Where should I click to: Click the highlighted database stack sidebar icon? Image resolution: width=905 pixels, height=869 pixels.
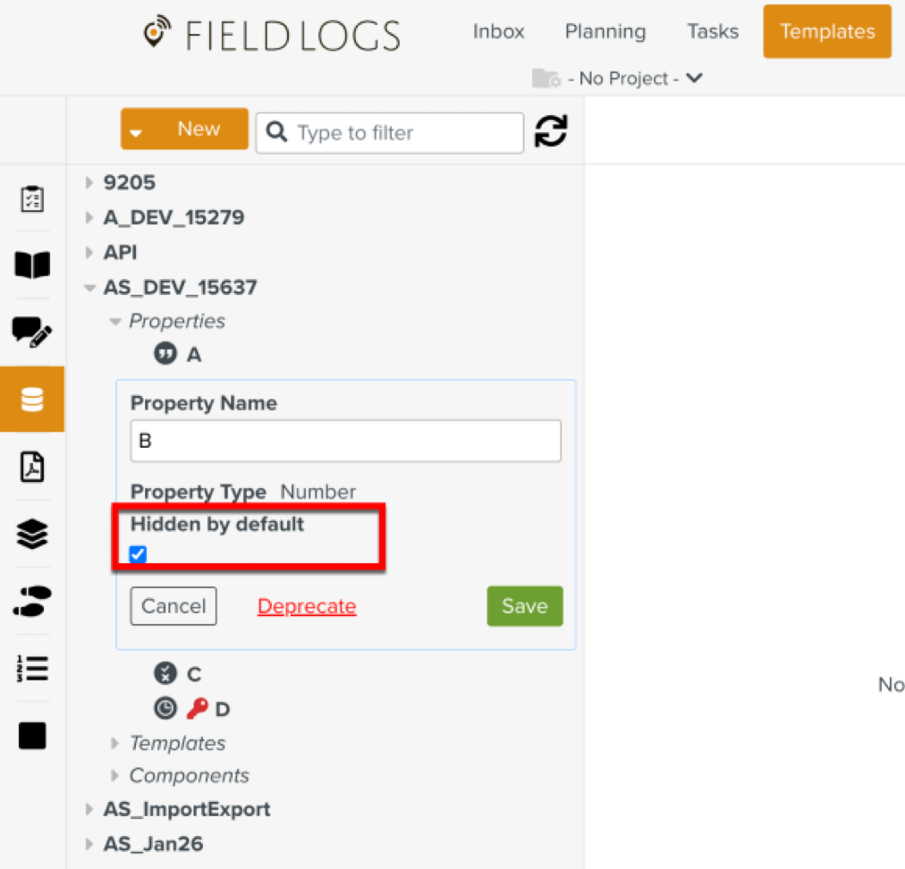(32, 400)
